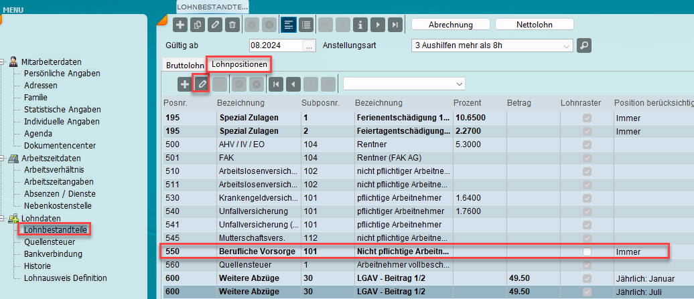This screenshot has height=299, width=694.
Task: Click the trash delete icon in the top toolbar
Action: pyautogui.click(x=231, y=25)
